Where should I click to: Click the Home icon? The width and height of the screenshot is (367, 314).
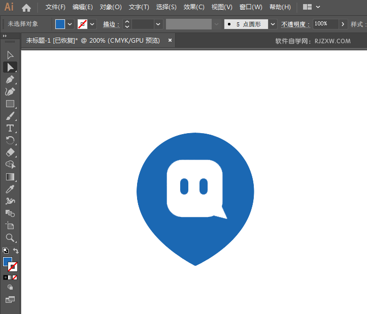coord(26,7)
